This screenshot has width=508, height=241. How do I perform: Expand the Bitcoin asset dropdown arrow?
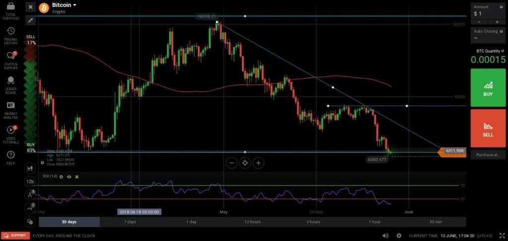click(x=74, y=5)
